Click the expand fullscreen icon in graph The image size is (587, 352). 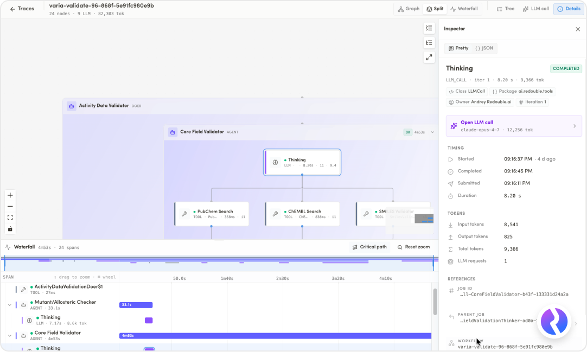(x=429, y=57)
